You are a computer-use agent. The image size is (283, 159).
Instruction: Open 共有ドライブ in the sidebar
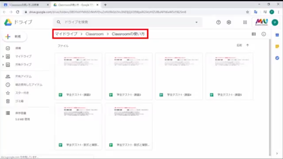click(23, 65)
